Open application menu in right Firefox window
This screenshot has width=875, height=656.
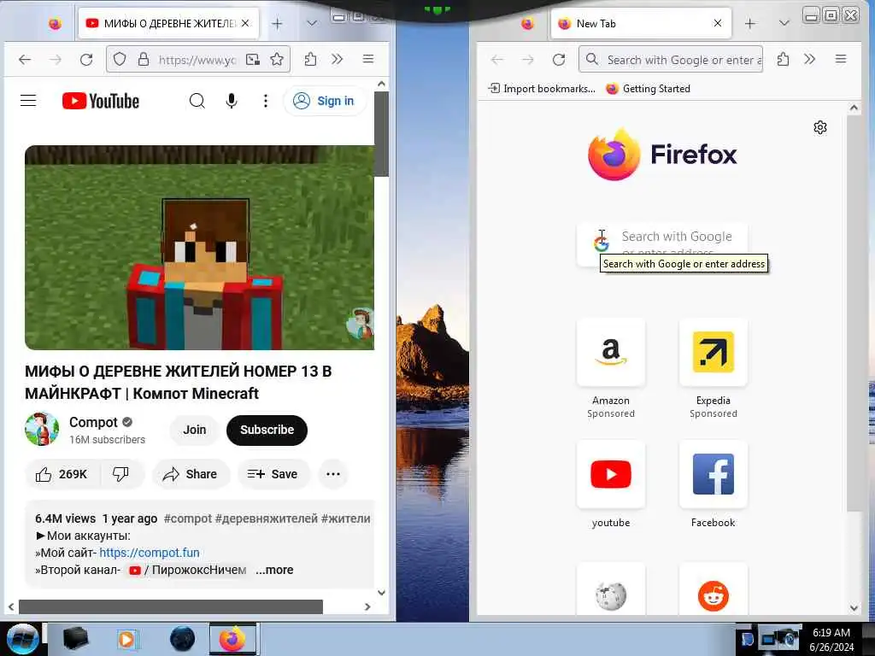point(841,59)
